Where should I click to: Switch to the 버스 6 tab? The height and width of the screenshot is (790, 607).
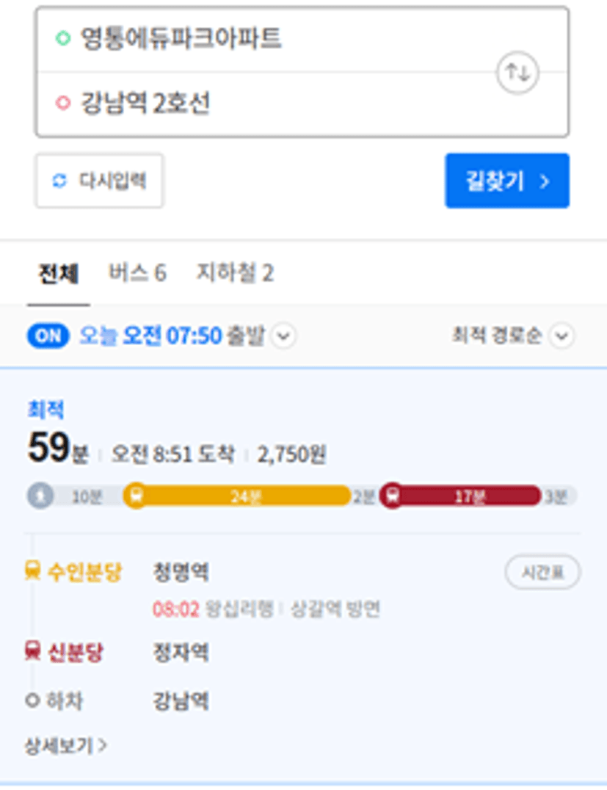coord(137,273)
